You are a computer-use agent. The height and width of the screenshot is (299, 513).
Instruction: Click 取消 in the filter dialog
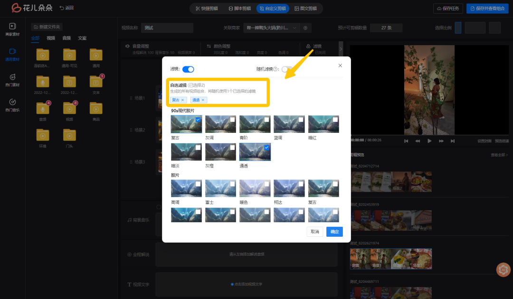(x=315, y=232)
